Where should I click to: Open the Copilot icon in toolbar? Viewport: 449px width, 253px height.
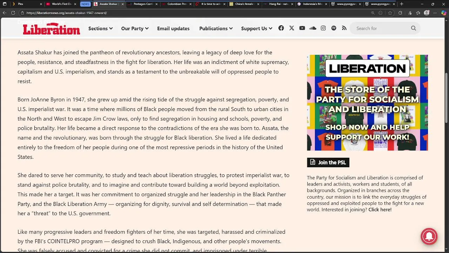tap(444, 13)
